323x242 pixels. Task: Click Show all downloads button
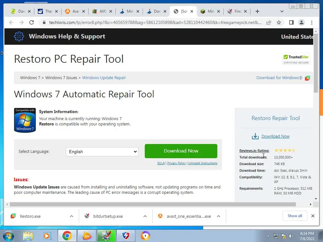(x=295, y=216)
